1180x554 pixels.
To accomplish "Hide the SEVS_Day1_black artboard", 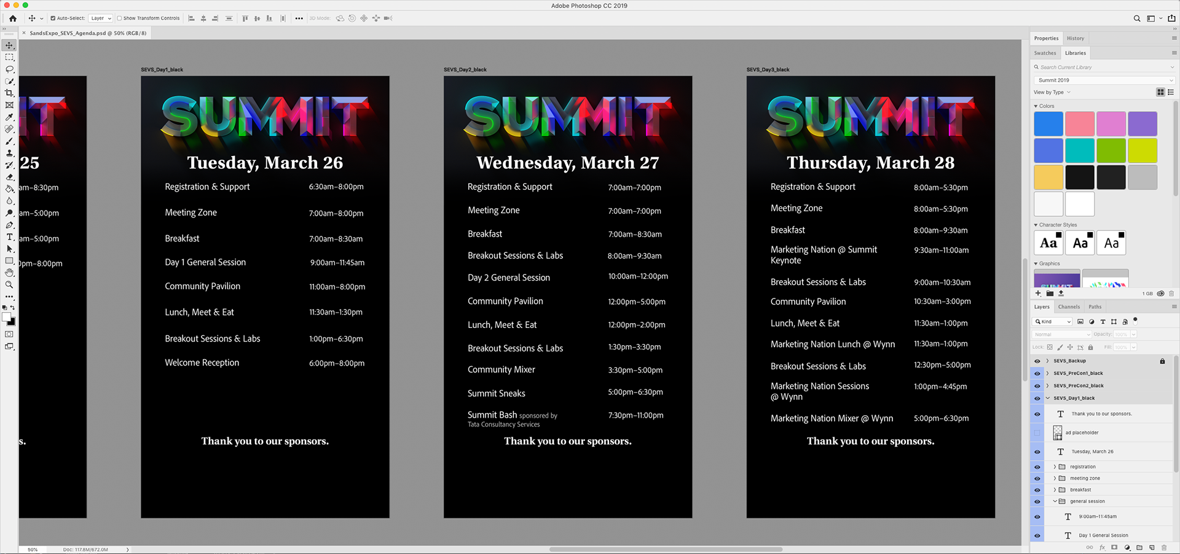I will tap(1037, 398).
